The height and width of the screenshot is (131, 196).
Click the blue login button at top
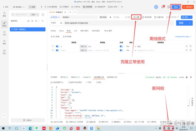[x=176, y=7]
